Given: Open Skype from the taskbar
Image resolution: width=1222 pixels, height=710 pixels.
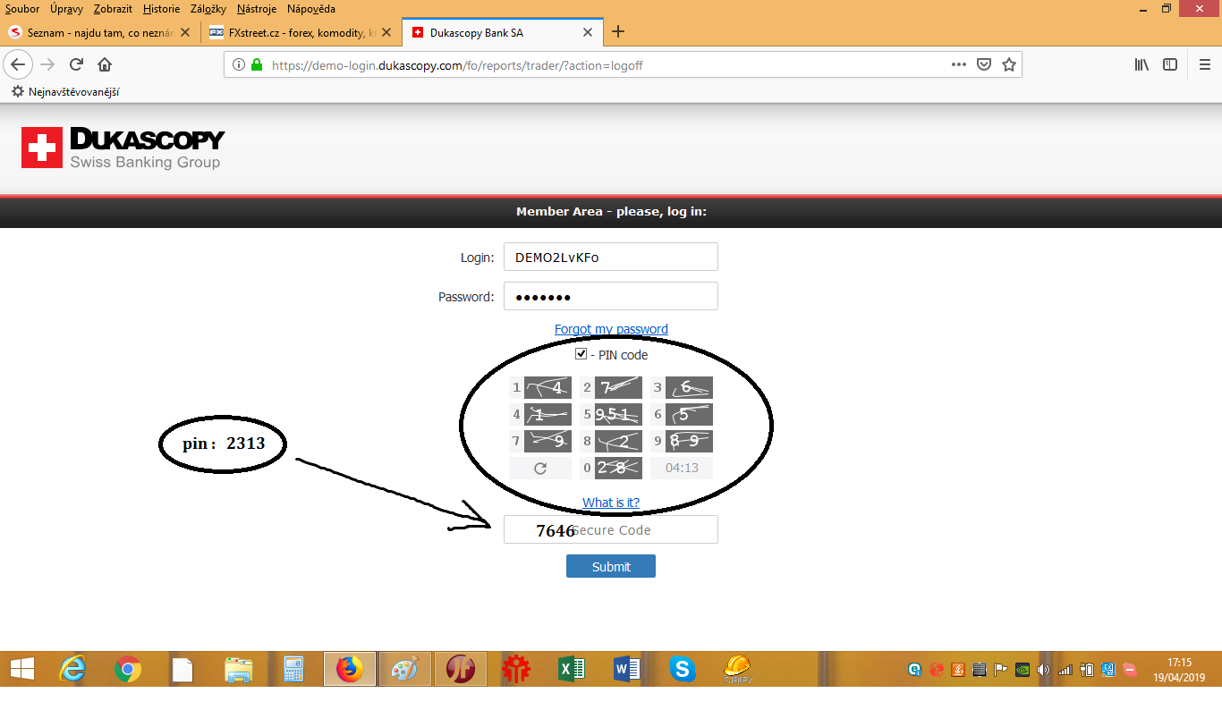Looking at the screenshot, I should (683, 669).
